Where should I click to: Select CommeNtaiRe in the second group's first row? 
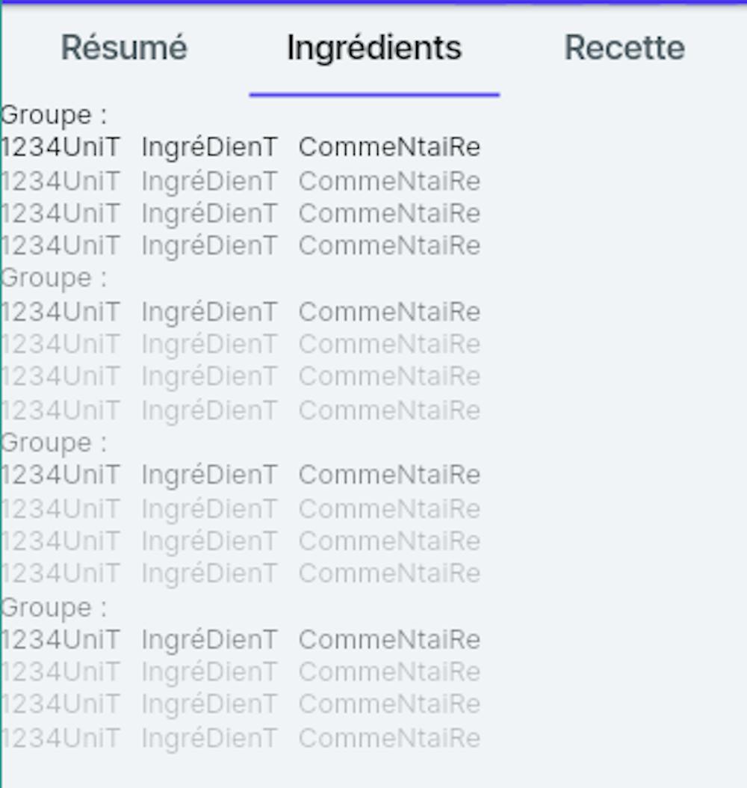(389, 312)
